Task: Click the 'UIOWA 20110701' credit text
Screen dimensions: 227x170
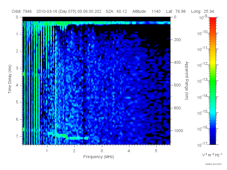Action: coord(214,164)
